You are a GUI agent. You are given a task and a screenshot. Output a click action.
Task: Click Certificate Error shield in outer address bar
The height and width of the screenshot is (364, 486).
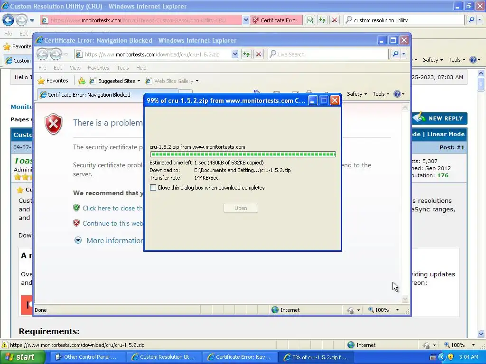255,20
